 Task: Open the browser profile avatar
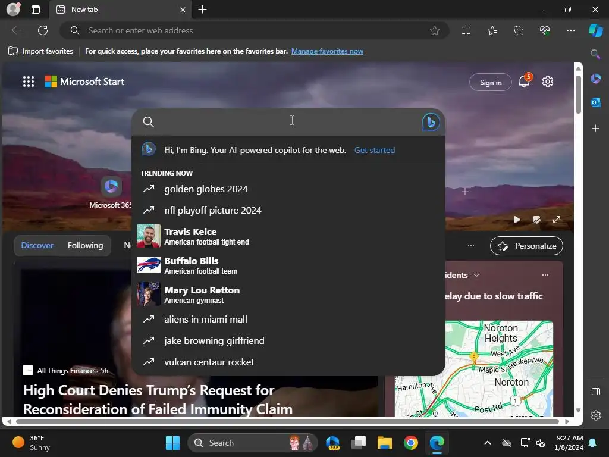click(x=13, y=10)
